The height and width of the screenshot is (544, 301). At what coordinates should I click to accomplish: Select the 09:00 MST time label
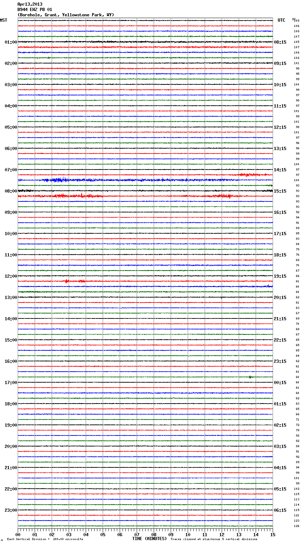point(11,212)
